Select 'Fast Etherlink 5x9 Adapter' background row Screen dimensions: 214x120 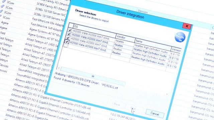coord(47,27)
